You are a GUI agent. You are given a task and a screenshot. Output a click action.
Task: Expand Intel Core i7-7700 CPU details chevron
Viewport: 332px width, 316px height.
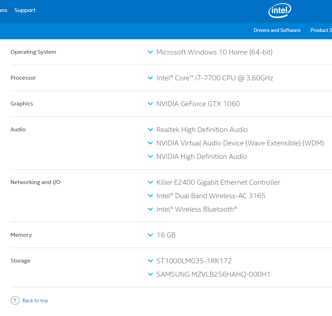coord(150,78)
